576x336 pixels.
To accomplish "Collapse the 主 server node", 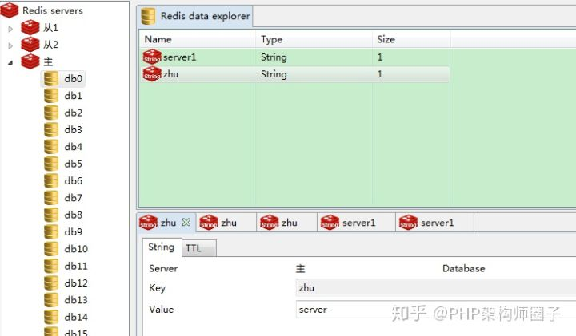I will pos(10,63).
